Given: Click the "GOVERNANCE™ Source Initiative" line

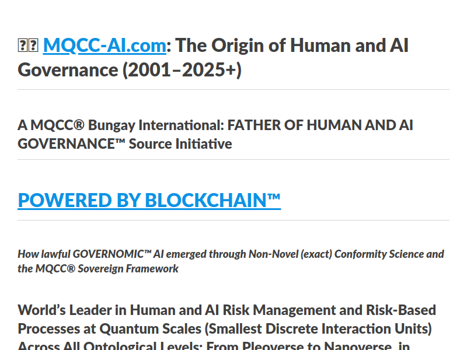Looking at the screenshot, I should tap(125, 144).
